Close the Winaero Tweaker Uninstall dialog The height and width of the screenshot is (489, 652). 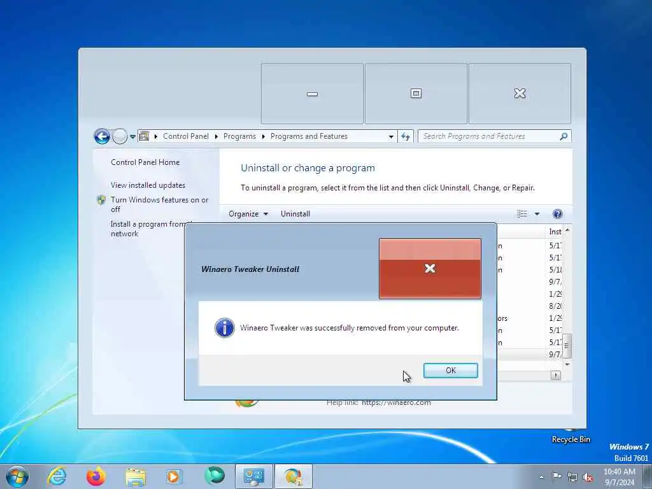point(430,269)
